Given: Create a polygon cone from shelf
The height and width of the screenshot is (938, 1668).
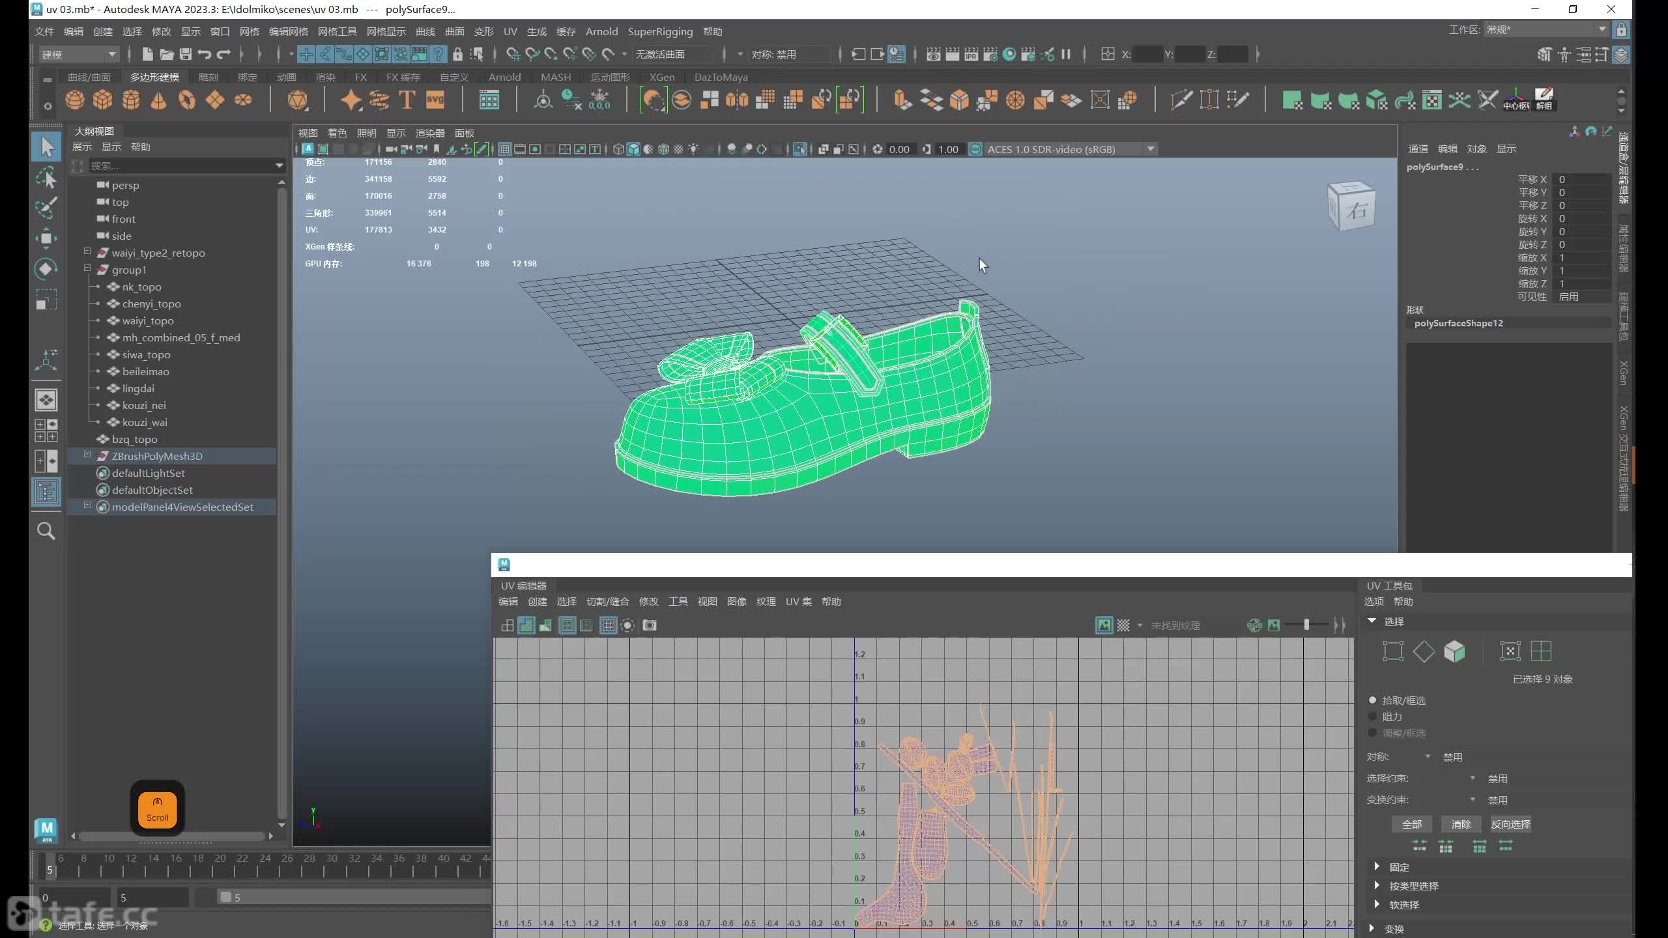Looking at the screenshot, I should (x=158, y=100).
